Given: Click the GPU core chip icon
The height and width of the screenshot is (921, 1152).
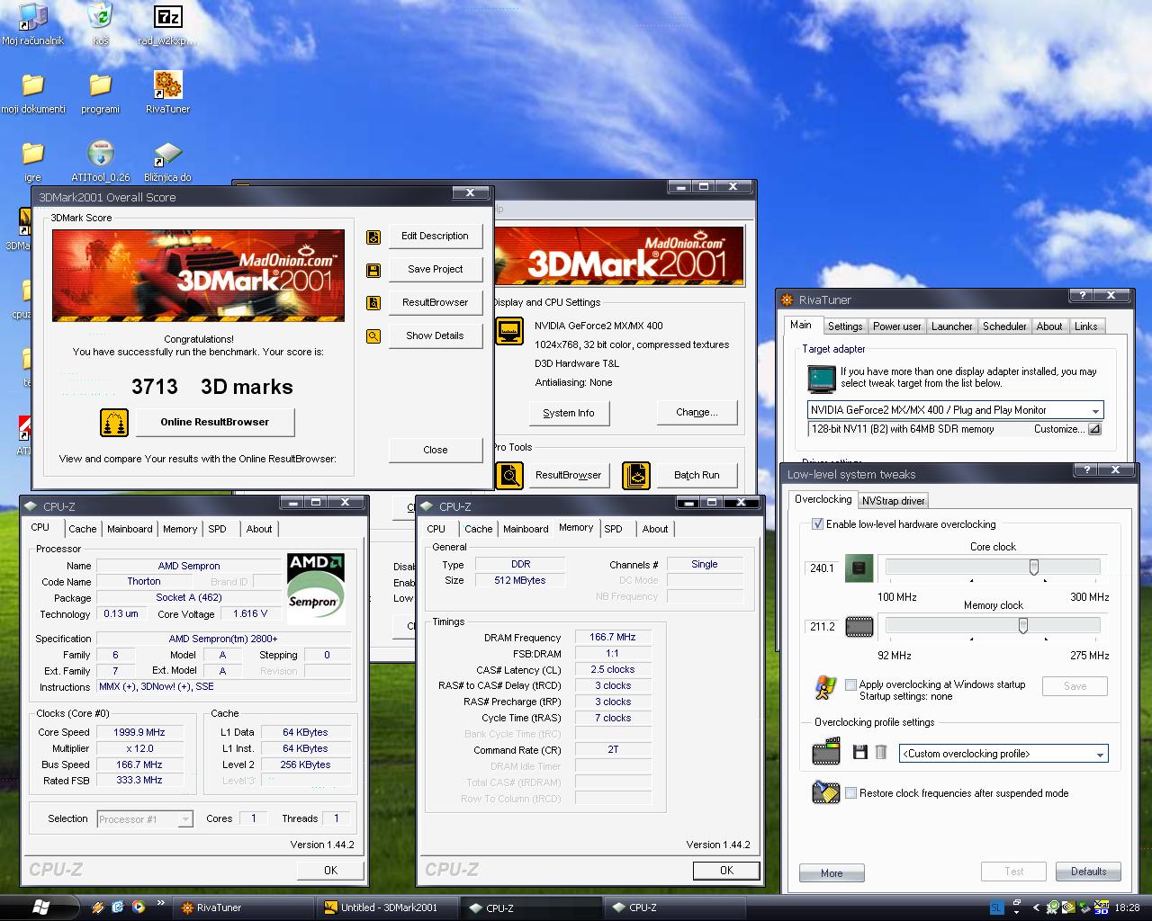Looking at the screenshot, I should click(859, 568).
